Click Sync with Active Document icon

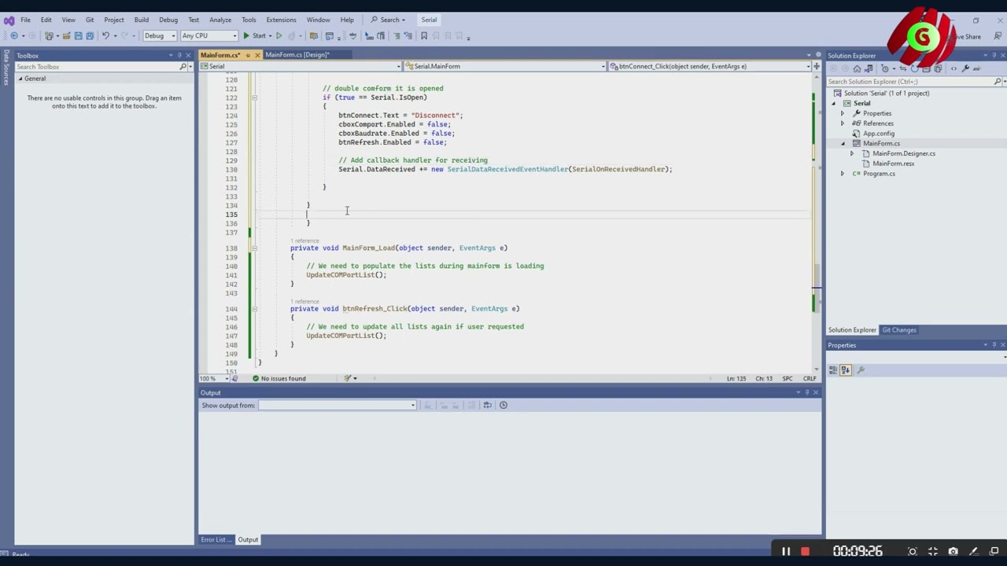tap(903, 68)
